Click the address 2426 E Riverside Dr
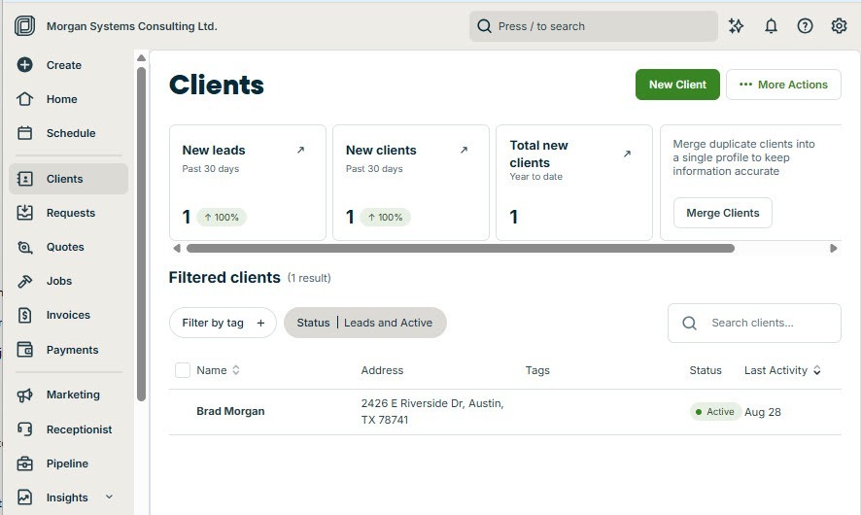 [x=432, y=411]
